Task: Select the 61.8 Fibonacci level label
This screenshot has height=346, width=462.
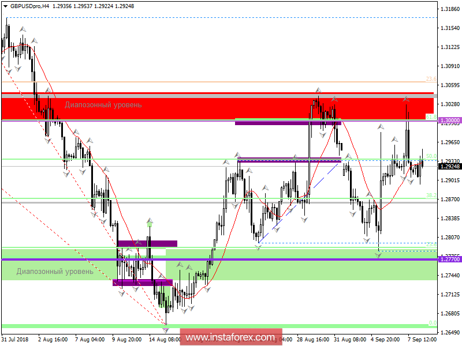Action: 431,117
